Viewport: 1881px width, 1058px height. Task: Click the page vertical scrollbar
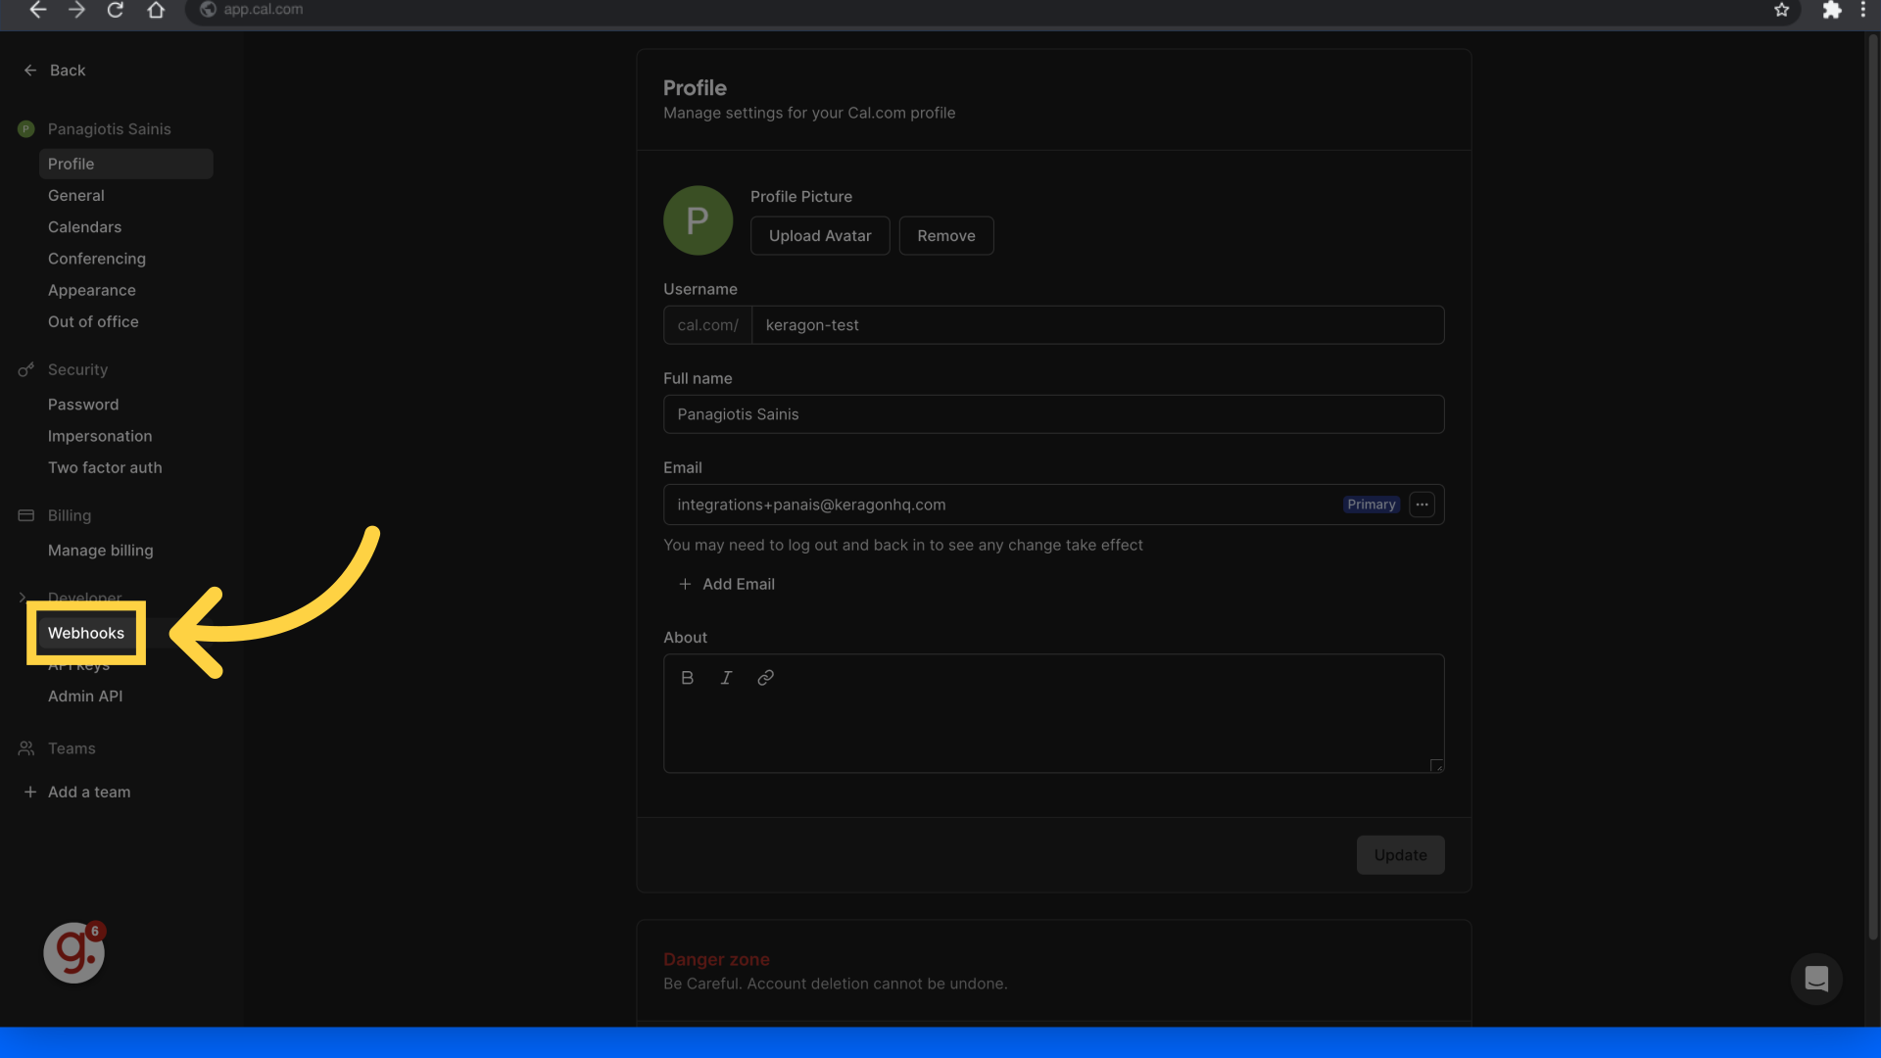1872,488
